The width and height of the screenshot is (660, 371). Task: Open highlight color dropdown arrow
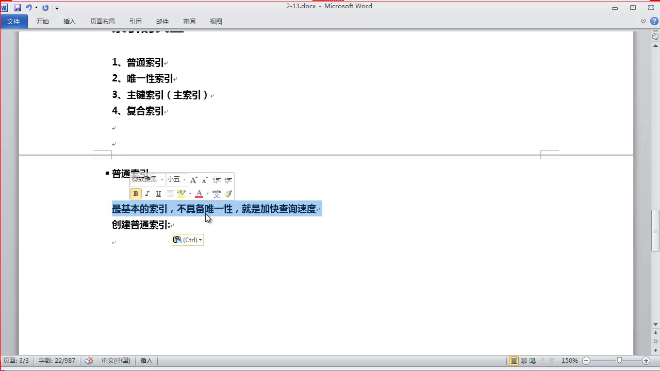coord(190,194)
